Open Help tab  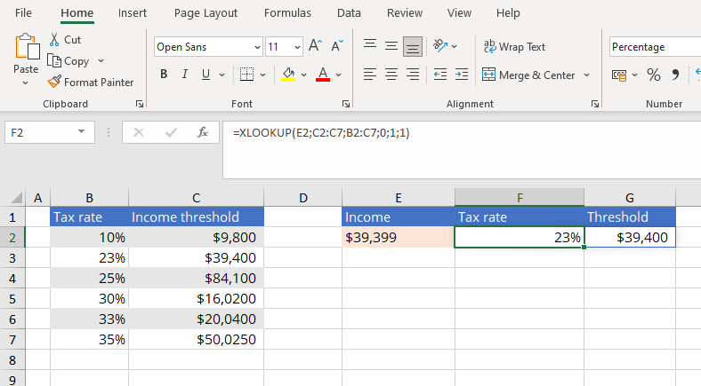[x=508, y=13]
